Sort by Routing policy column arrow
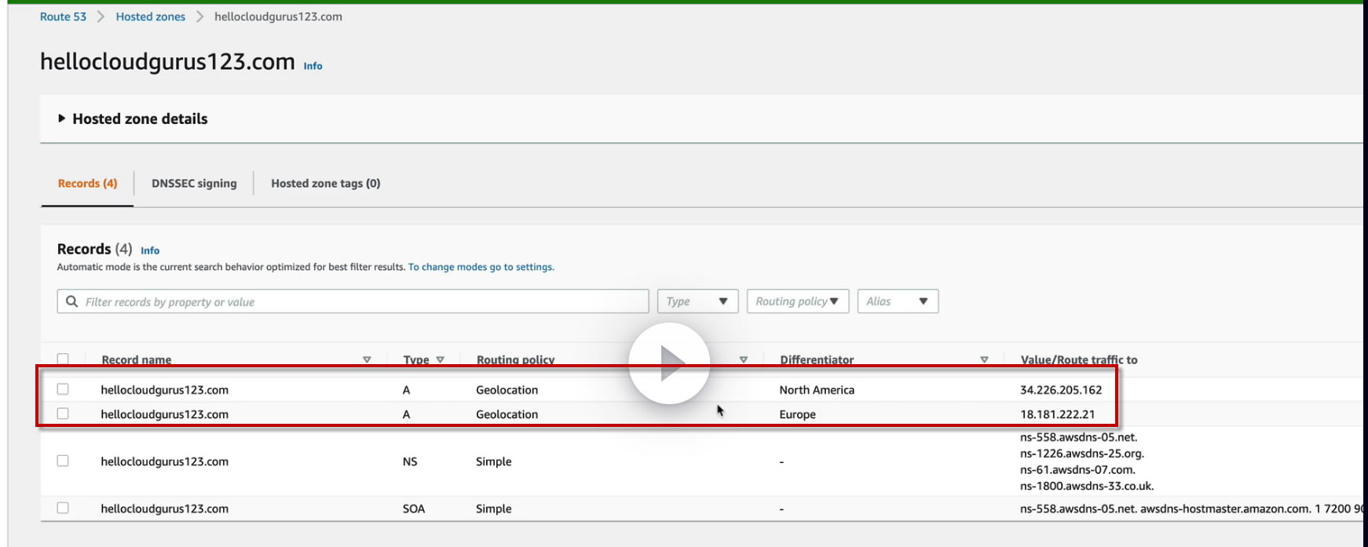The image size is (1368, 547). pyautogui.click(x=744, y=359)
